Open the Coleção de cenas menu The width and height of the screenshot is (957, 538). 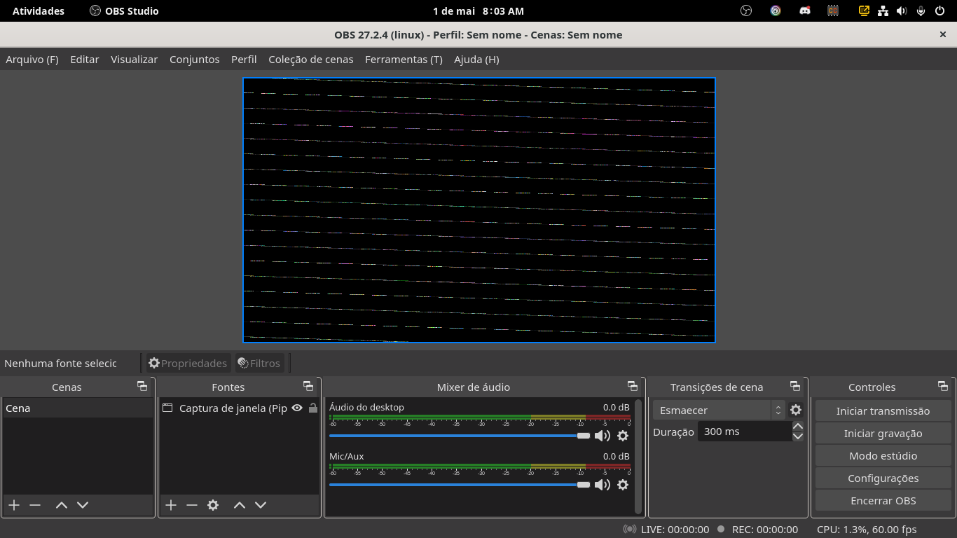(311, 60)
